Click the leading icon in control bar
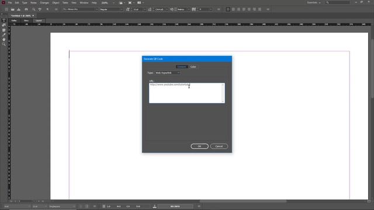374x210 pixels. click(x=150, y=9)
